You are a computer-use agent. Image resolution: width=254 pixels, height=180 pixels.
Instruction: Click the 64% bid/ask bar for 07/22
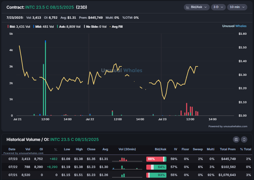coord(156,167)
